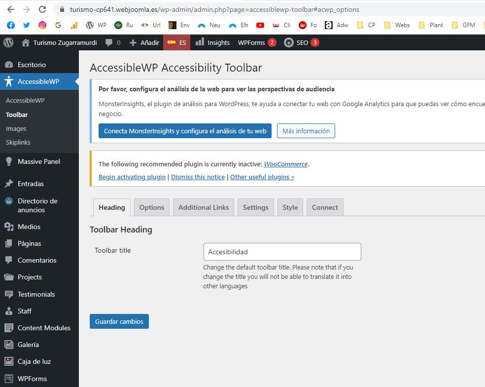Open the Url bookmark
This screenshot has height=387, width=485.
pos(151,25)
